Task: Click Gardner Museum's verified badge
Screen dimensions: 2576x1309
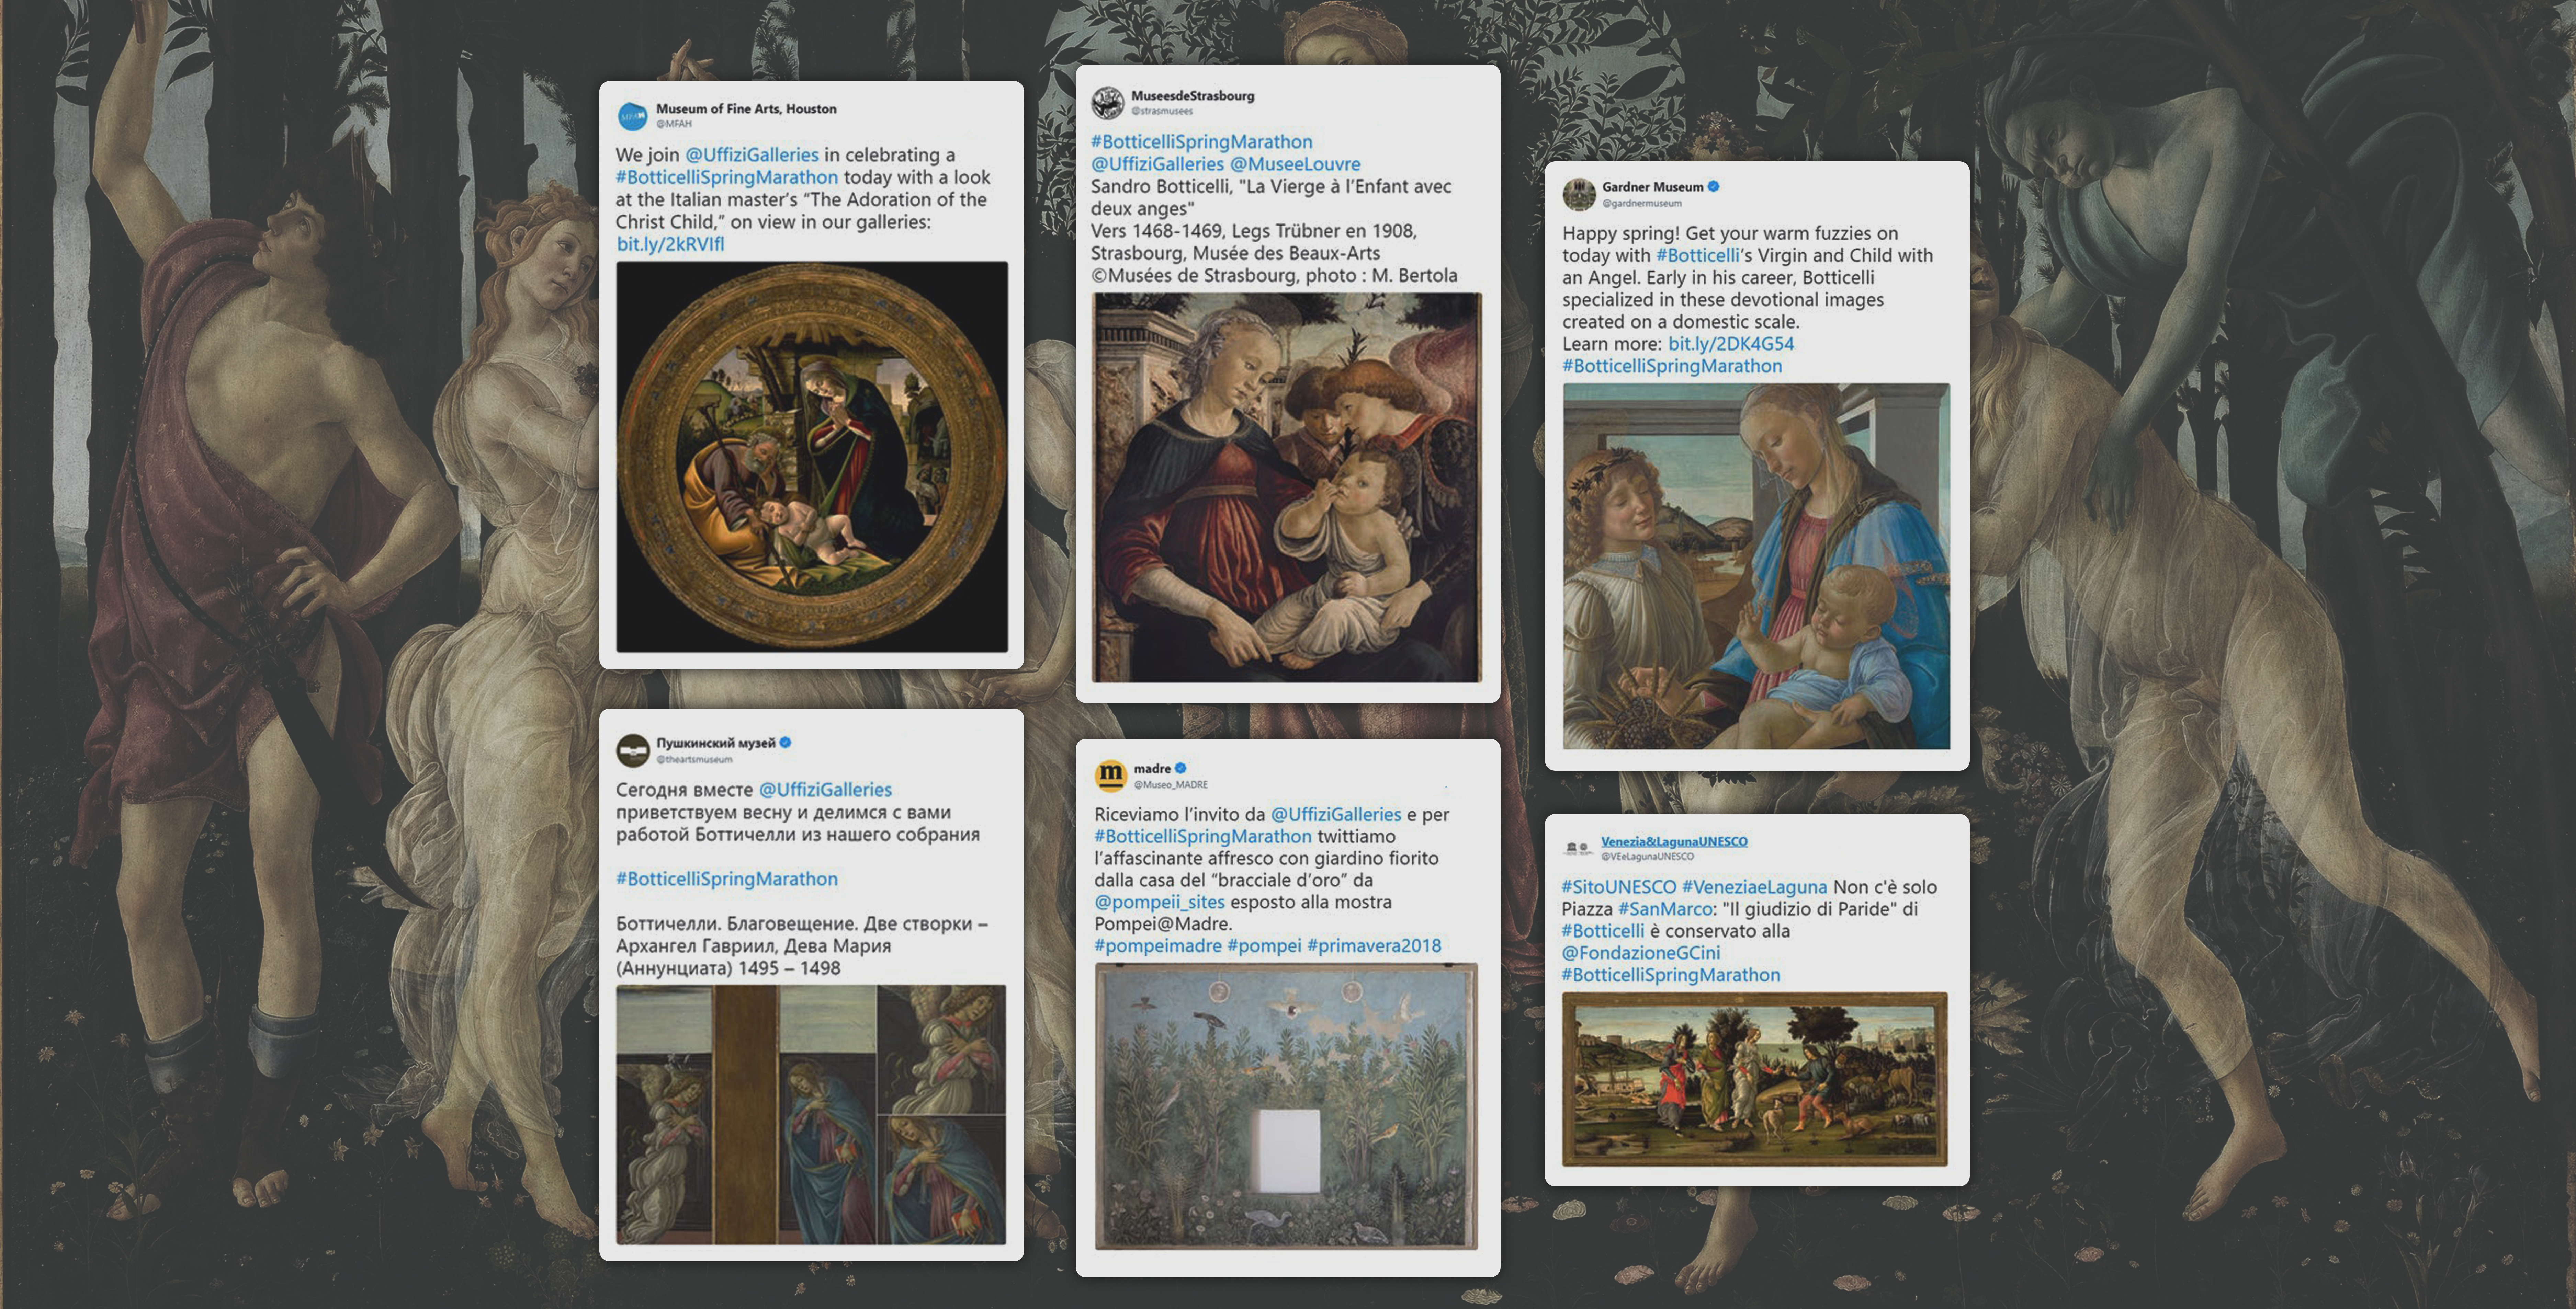Action: coord(1713,186)
